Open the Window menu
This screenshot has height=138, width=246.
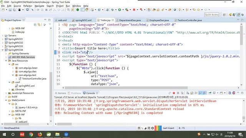point(76,6)
